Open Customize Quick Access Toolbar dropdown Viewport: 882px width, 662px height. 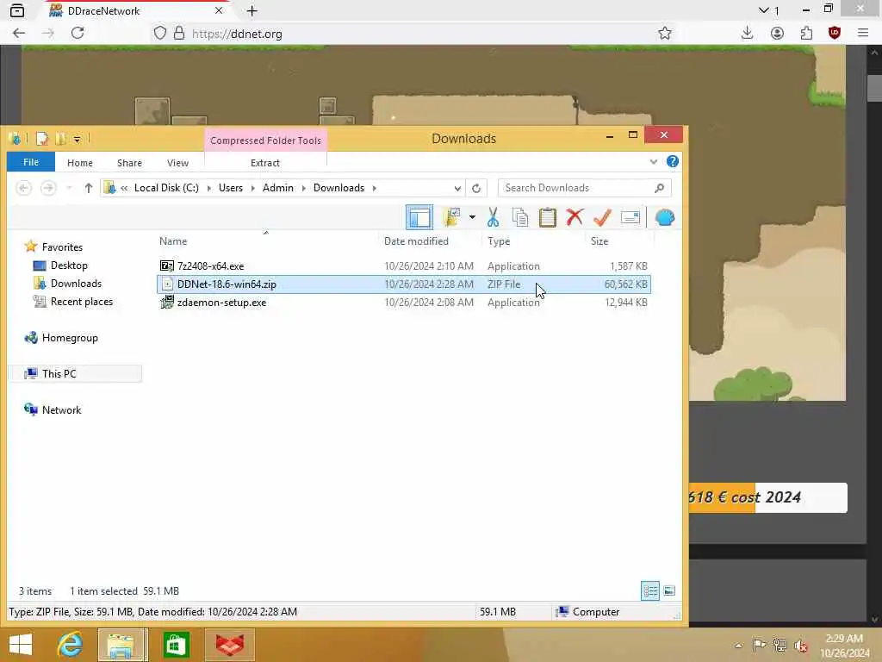coord(77,139)
